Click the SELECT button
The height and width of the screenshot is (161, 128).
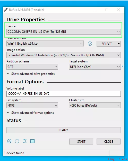pos(107,44)
